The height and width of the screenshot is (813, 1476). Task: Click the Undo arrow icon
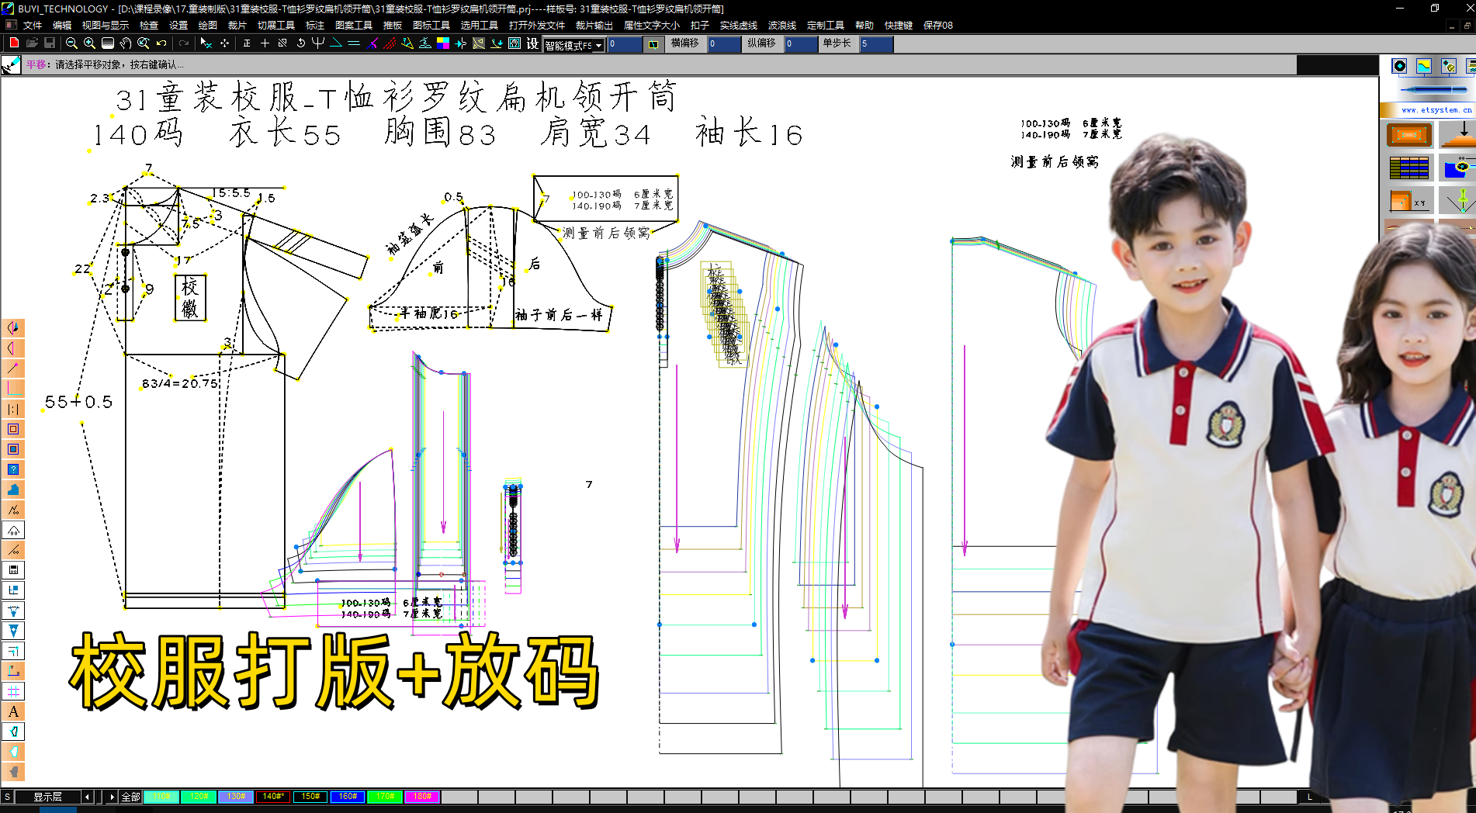pos(161,43)
